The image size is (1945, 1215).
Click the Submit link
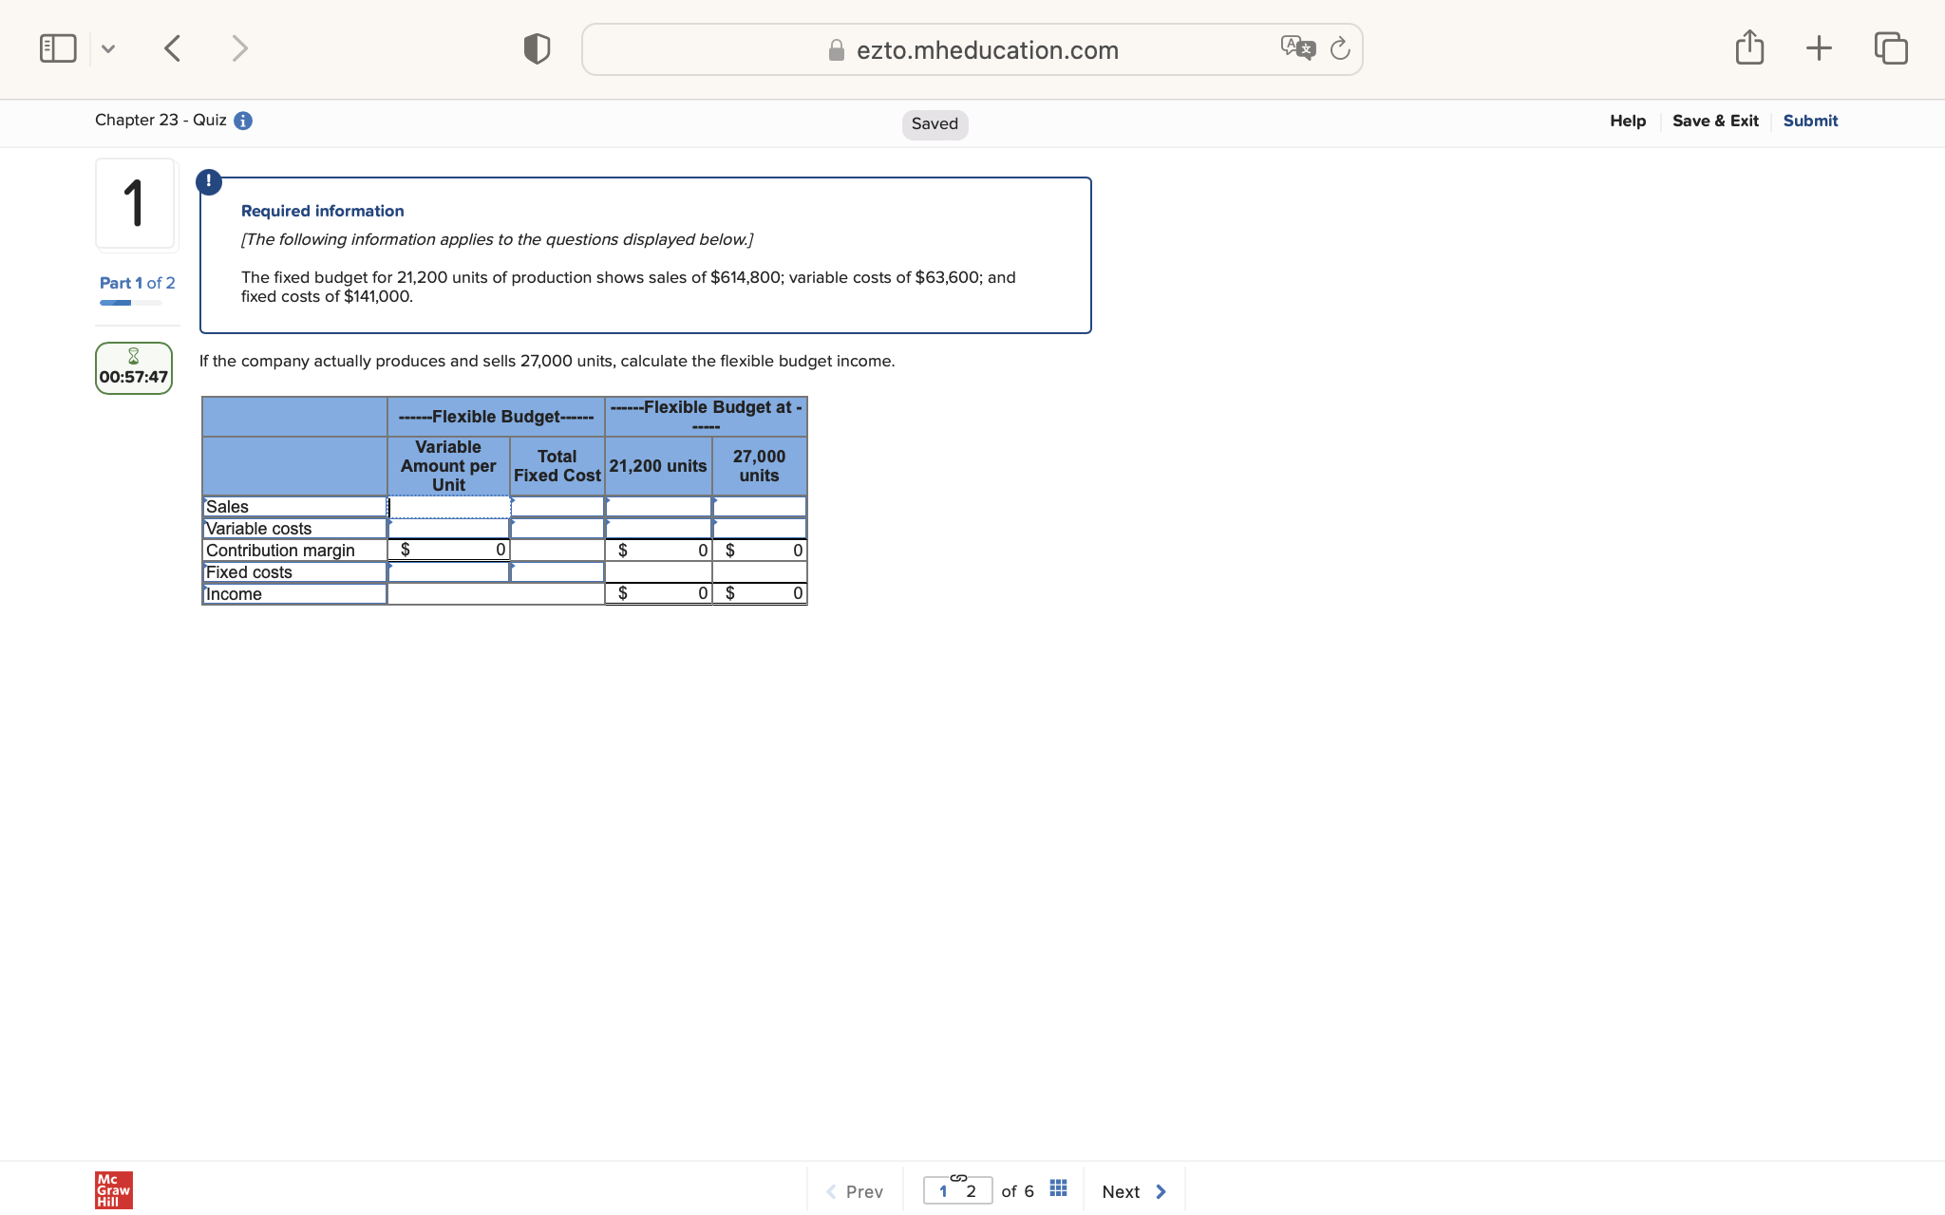(x=1809, y=121)
